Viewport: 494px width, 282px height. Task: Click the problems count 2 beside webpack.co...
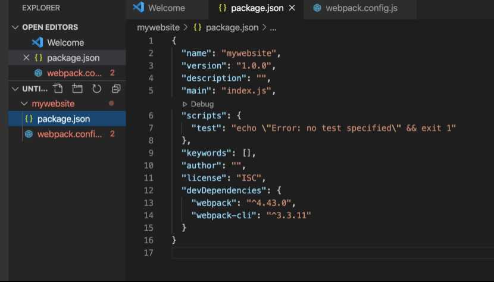pyautogui.click(x=112, y=73)
